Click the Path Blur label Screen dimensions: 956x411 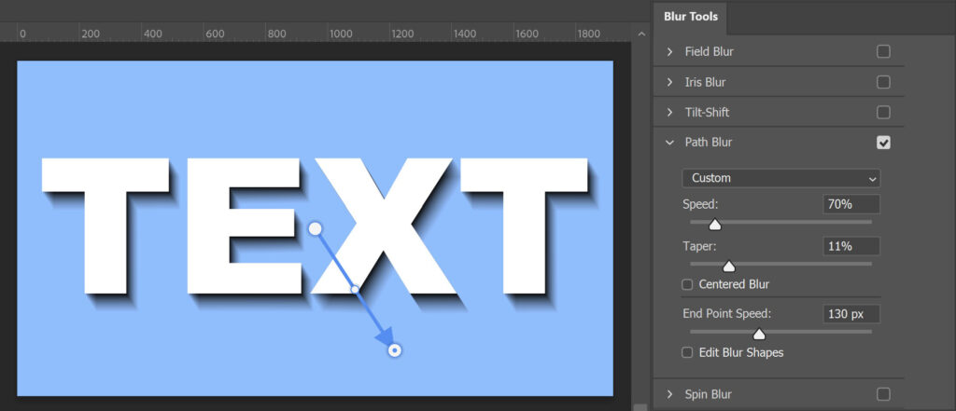(709, 143)
